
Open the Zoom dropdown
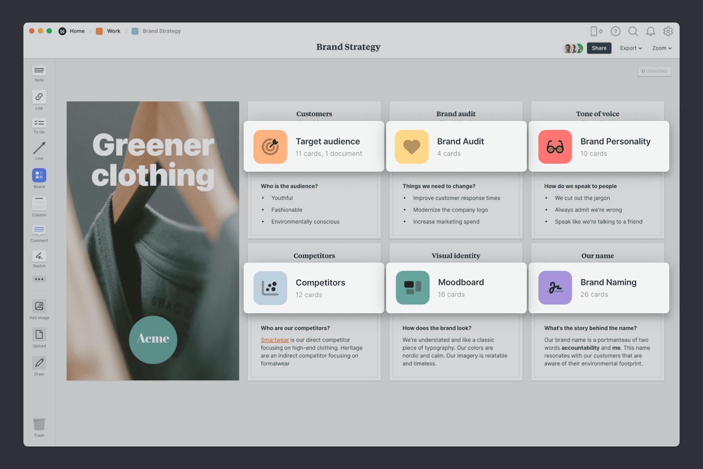[662, 48]
